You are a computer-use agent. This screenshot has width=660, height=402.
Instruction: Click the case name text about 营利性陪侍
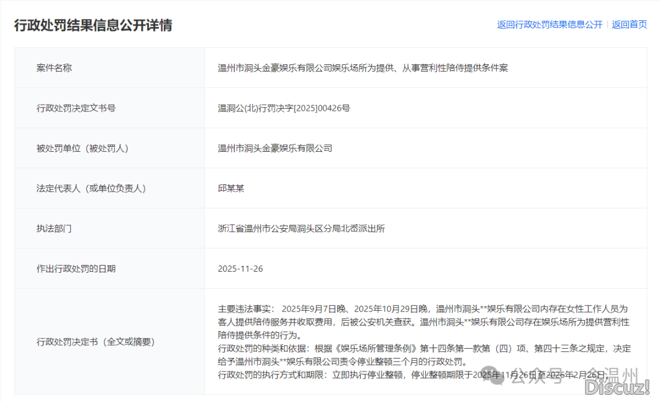point(362,68)
